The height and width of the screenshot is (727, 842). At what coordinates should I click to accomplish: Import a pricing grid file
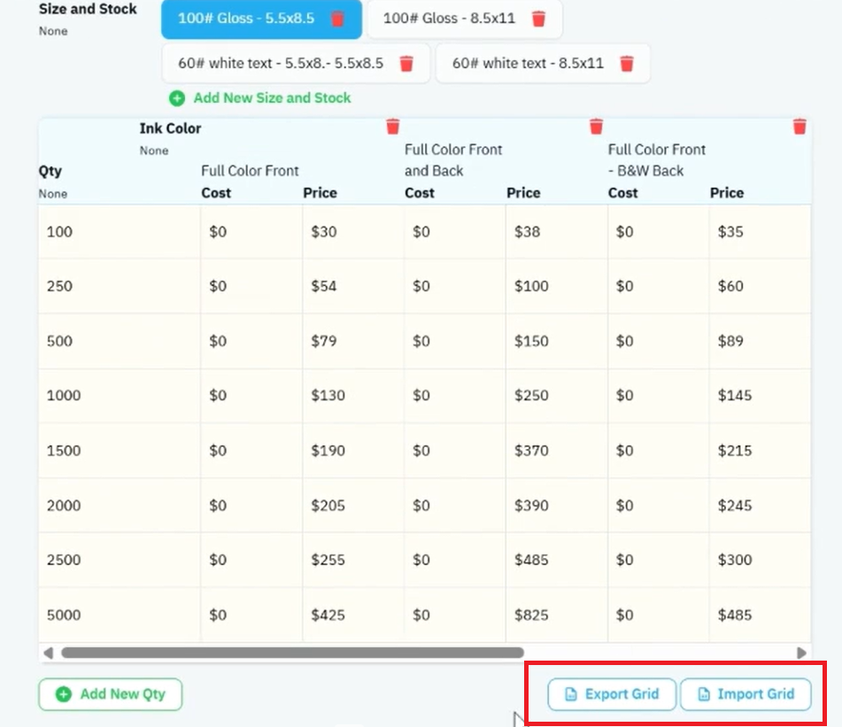click(x=745, y=694)
